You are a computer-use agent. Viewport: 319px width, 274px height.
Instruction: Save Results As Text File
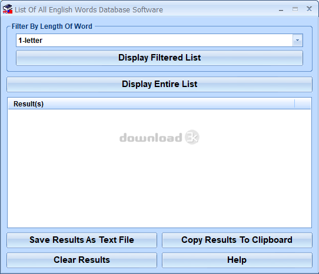tap(82, 240)
